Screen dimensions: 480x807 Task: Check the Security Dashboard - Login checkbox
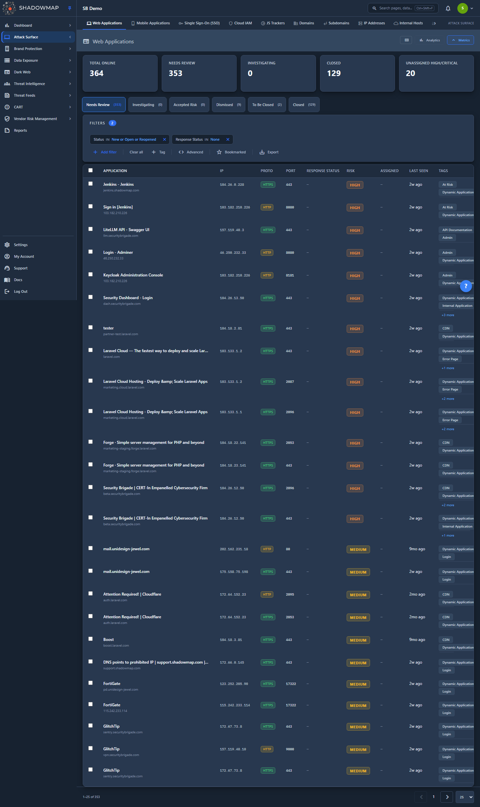90,297
